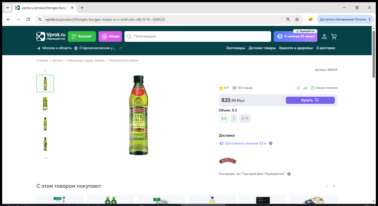This screenshot has width=378, height=206.
Task: Open site information icon in address bar
Action: tap(40, 19)
